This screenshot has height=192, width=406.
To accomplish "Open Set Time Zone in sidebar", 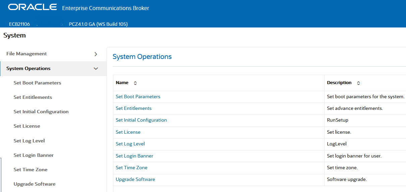I will (31, 170).
